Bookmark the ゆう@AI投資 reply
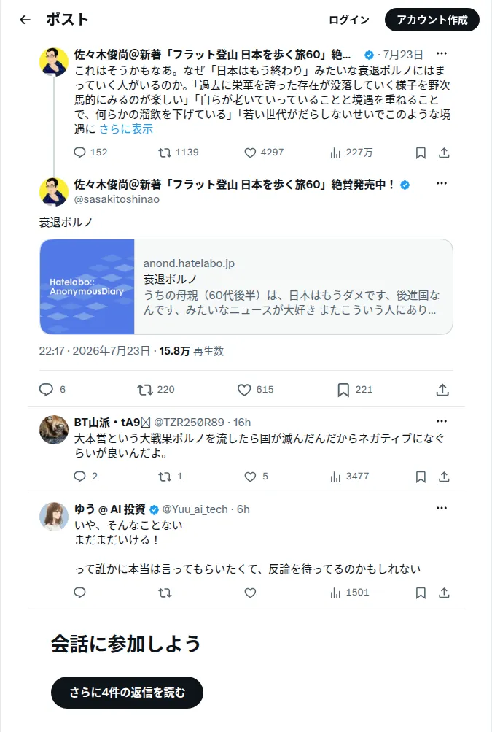This screenshot has width=492, height=732. point(421,593)
